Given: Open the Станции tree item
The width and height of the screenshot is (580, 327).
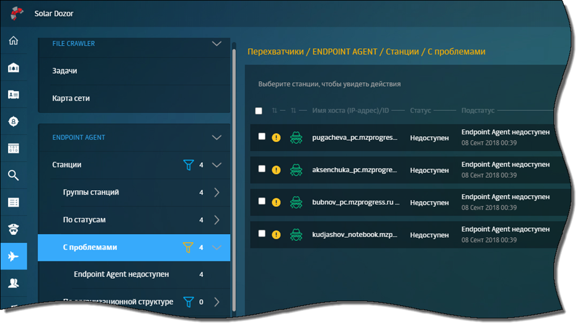Looking at the screenshot, I should (134, 165).
